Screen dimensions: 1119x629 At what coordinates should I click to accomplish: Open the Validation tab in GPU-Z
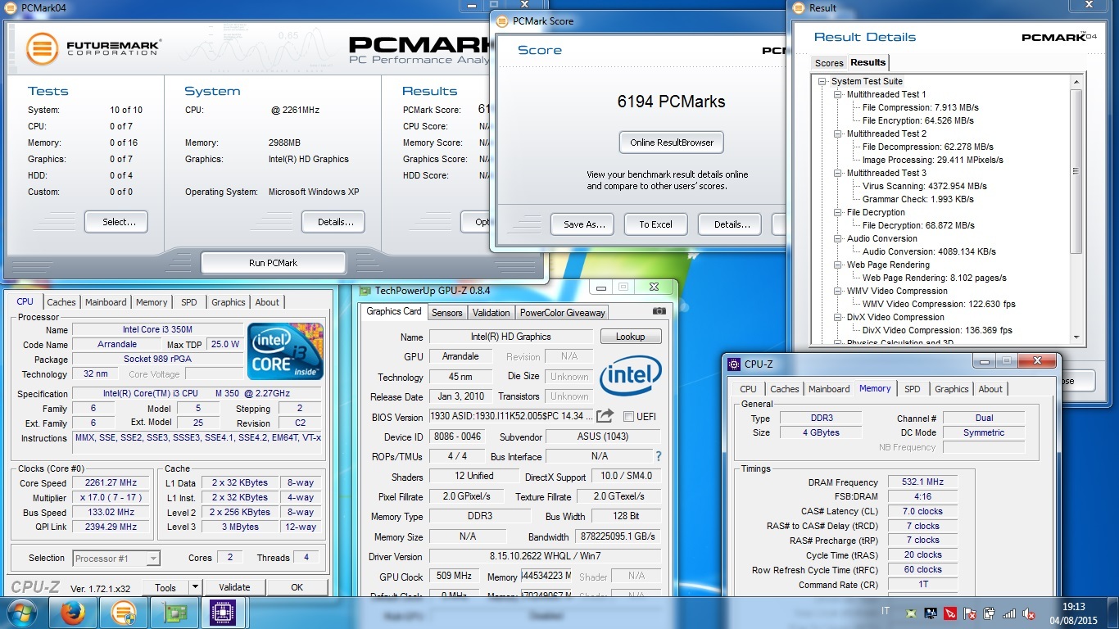[492, 313]
